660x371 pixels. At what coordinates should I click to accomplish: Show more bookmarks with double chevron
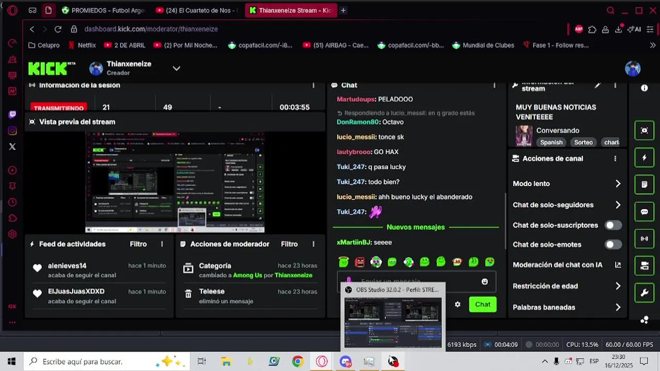coord(653,45)
